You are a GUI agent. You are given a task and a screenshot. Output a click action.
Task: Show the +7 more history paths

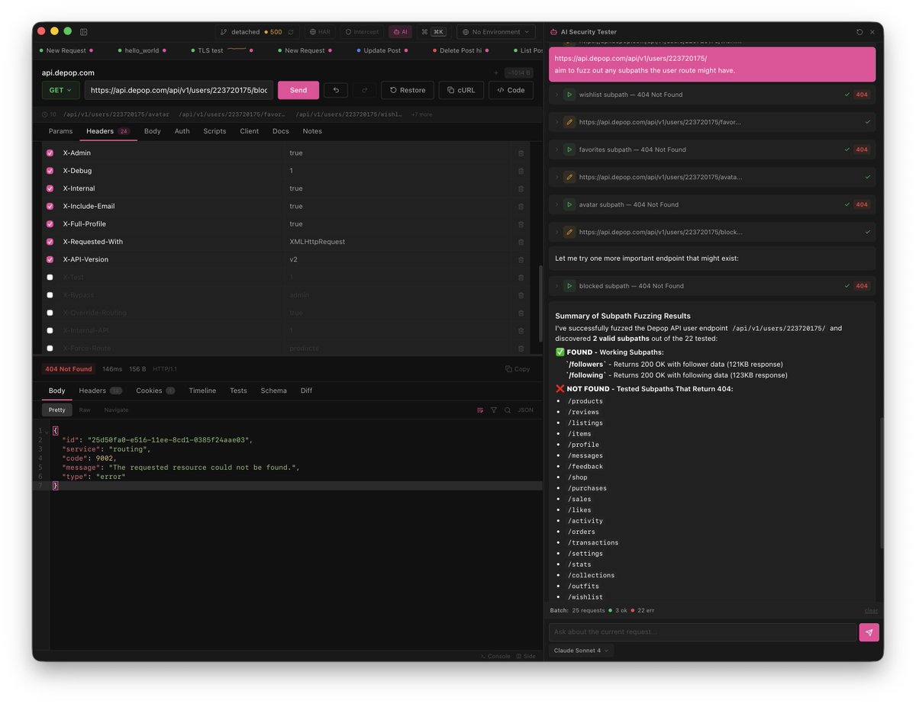[422, 114]
